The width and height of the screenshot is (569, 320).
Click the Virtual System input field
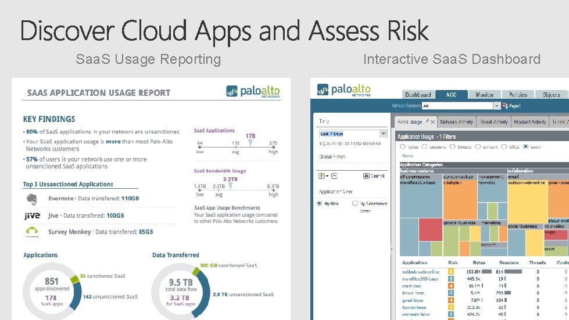[457, 106]
